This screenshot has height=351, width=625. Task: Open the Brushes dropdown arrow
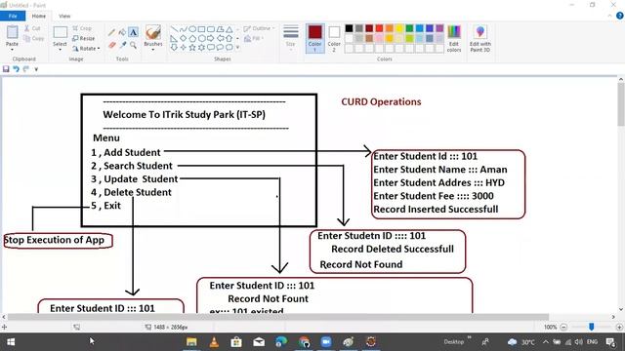pyautogui.click(x=153, y=50)
